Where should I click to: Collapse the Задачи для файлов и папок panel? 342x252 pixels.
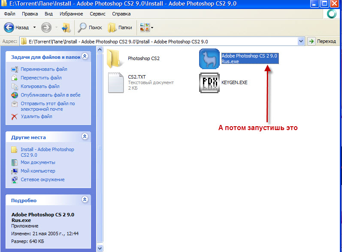(85, 56)
